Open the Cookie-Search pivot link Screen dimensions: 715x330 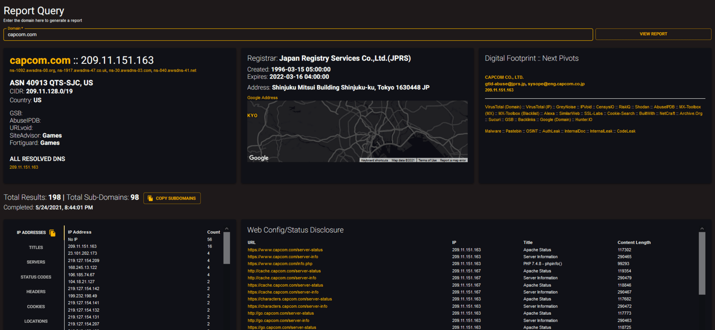pos(621,113)
